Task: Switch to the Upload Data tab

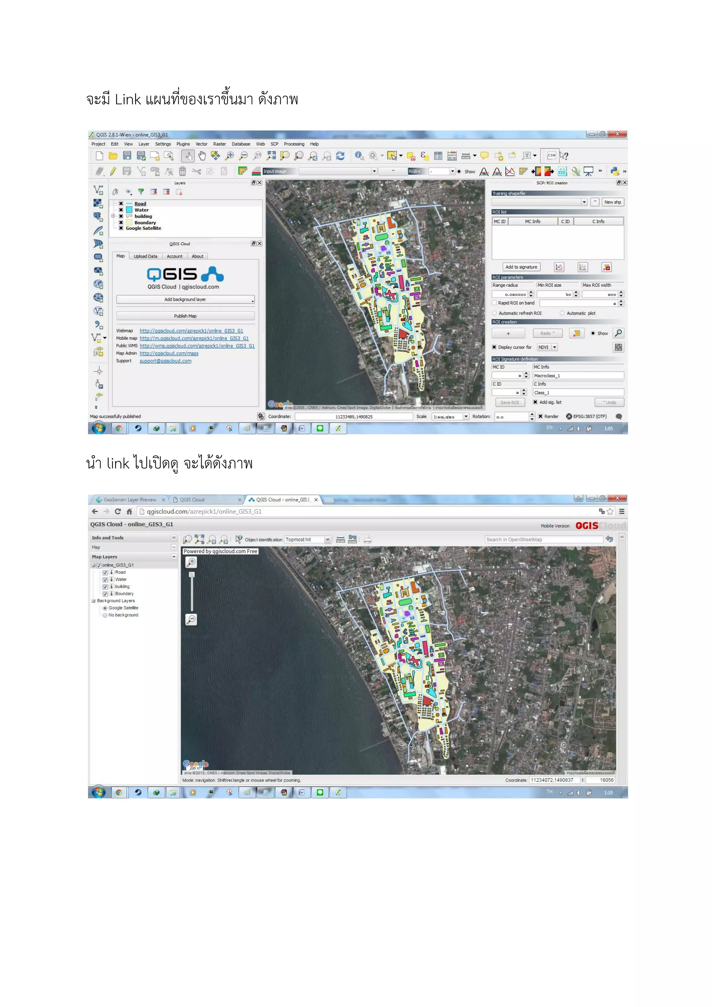Action: click(145, 256)
